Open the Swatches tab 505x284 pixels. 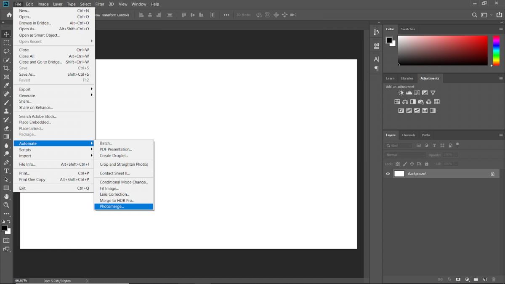(x=407, y=29)
